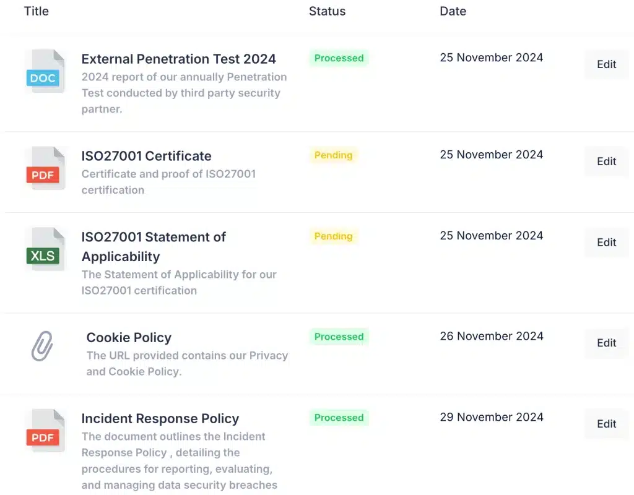Open the Cookie Policy title
The image size is (634, 495).
129,337
